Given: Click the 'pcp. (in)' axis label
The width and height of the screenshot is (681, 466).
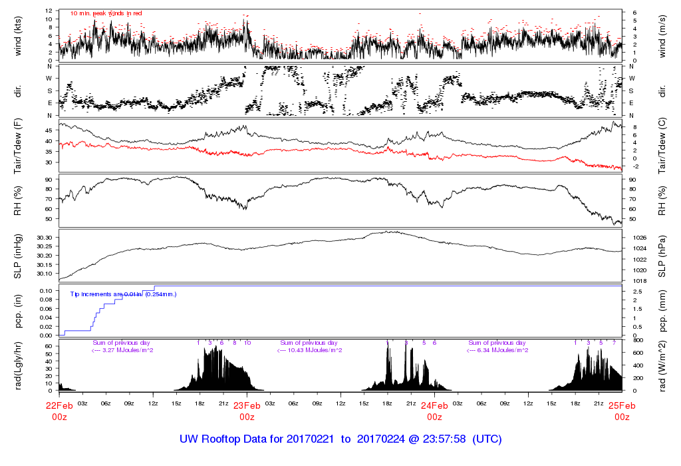Looking at the screenshot, I should click(18, 312).
